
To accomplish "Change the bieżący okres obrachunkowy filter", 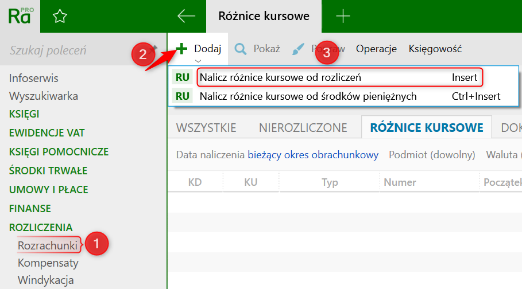I will pyautogui.click(x=313, y=155).
